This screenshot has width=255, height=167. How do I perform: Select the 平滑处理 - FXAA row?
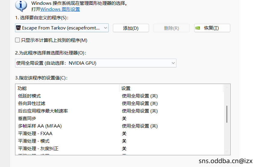click(119, 134)
